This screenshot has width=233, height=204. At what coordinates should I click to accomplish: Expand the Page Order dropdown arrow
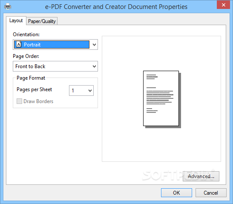[94, 66]
